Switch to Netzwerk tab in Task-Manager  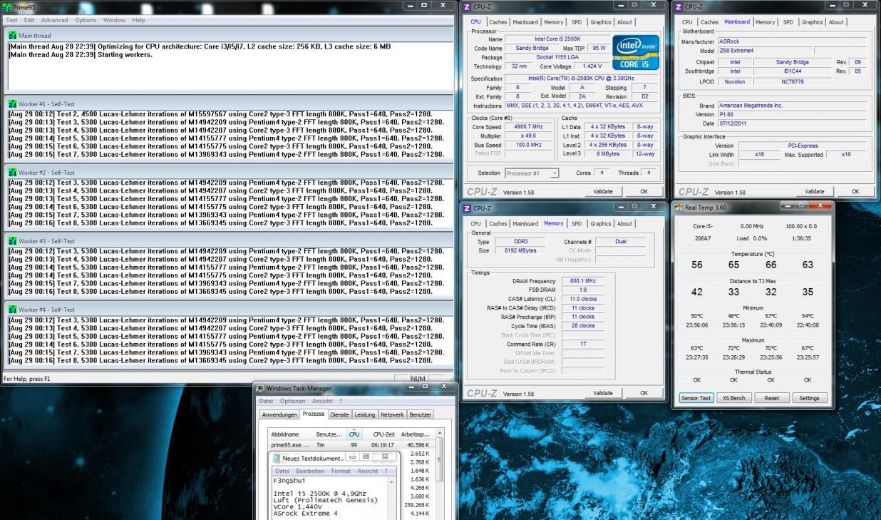[x=392, y=414]
